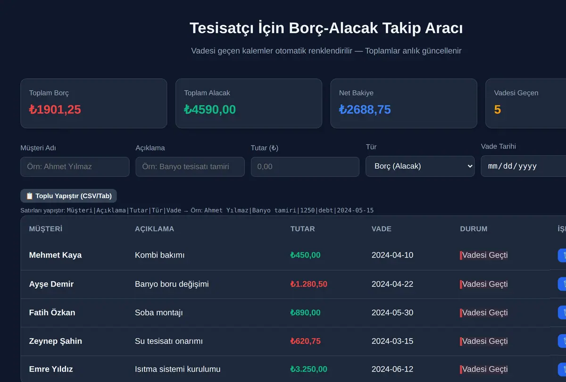566x382 pixels.
Task: Delete the Ayşe Demir row
Action: tap(562, 284)
